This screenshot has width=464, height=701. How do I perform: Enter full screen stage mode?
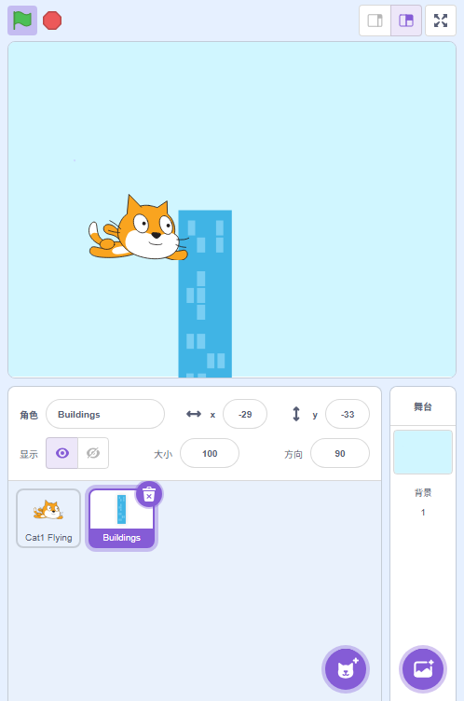click(441, 21)
